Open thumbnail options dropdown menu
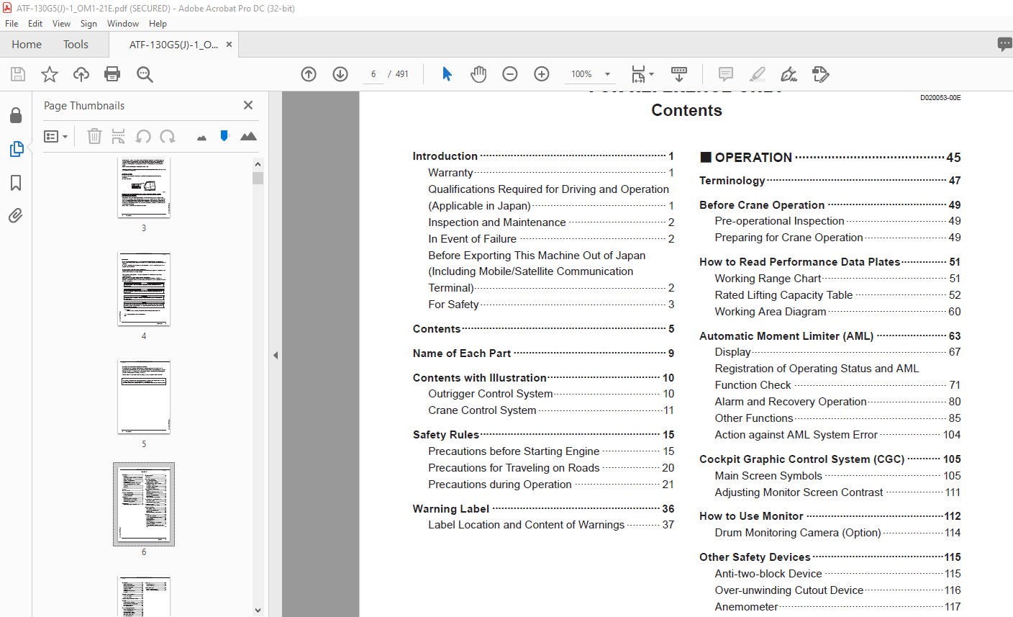Screen dimensions: 1013x617 click(55, 136)
